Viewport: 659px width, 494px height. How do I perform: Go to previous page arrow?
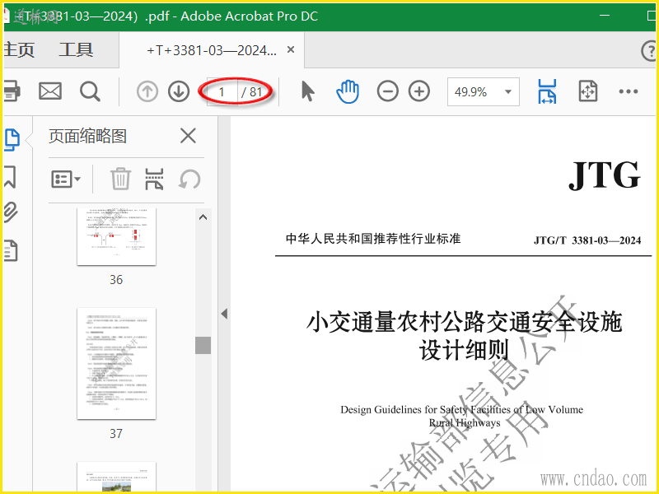[x=147, y=91]
